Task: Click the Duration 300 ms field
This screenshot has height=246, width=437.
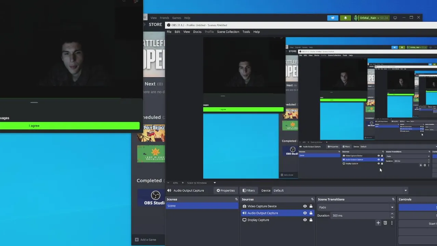Action: coord(361,216)
